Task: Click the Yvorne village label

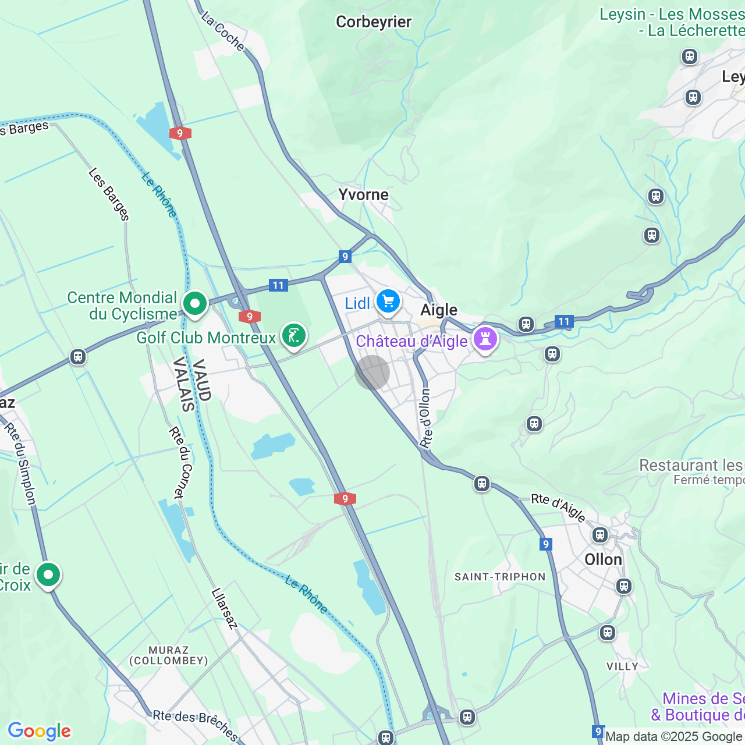Action: tap(364, 194)
